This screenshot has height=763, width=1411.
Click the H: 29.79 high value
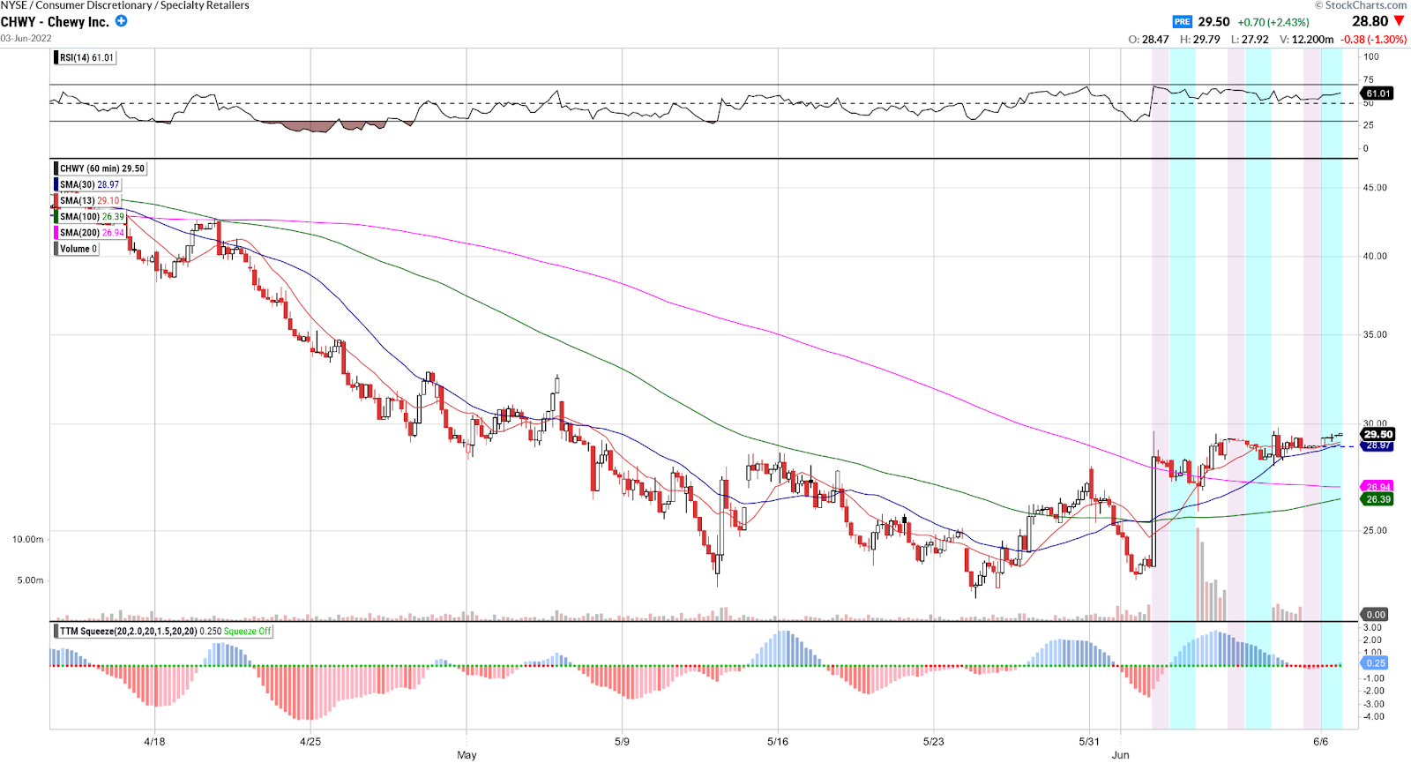(x=1200, y=40)
